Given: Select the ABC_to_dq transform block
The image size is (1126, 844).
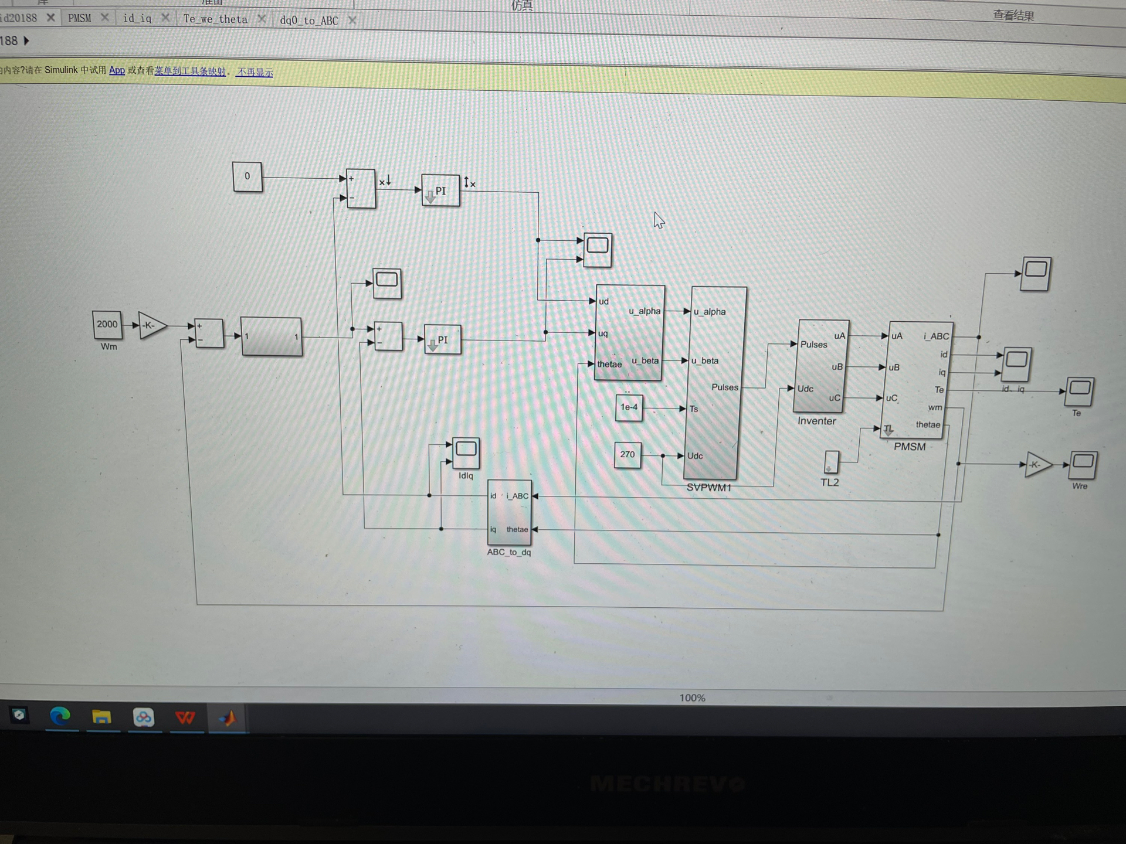Looking at the screenshot, I should [x=509, y=513].
